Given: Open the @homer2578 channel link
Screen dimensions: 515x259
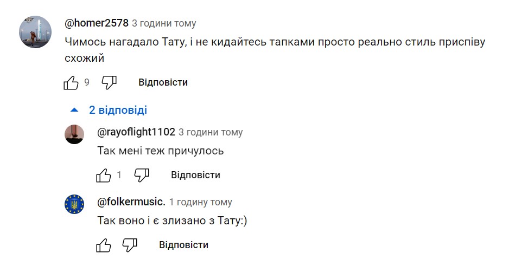Looking at the screenshot, I should pos(97,23).
